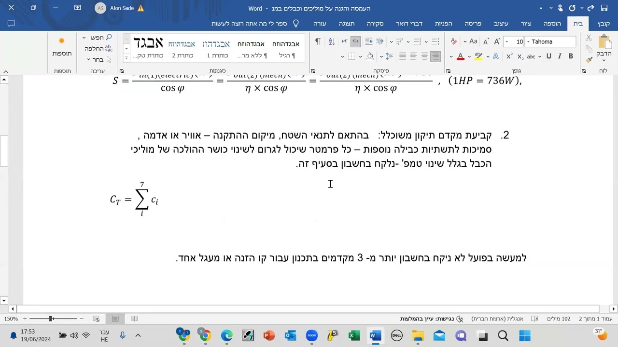Toggle underline formatting U button

[548, 56]
